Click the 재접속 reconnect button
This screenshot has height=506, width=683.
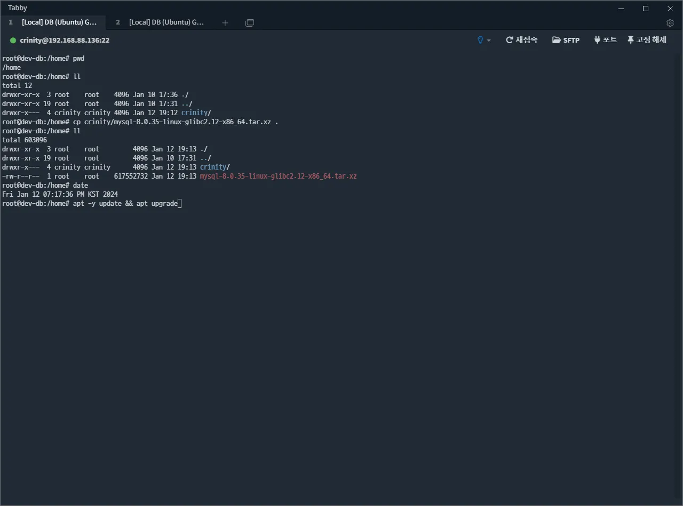(521, 40)
